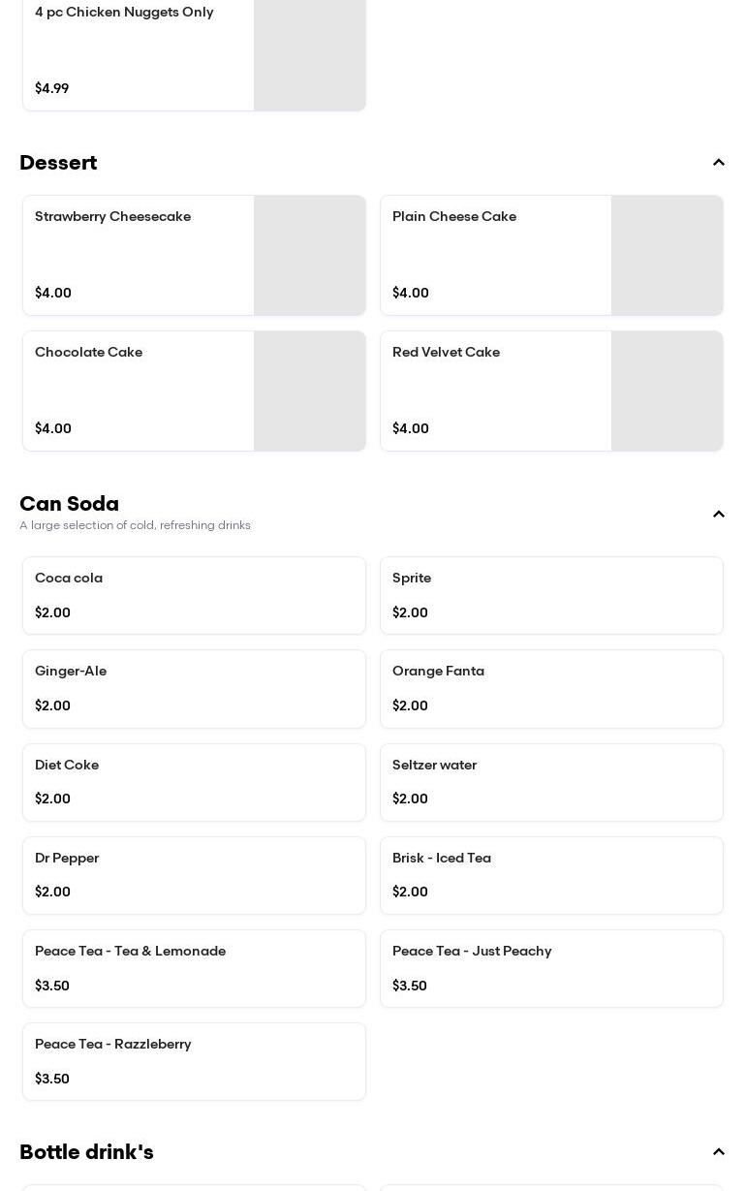Click the Chocolate Cake image placeholder
Image resolution: width=746 pixels, height=1191 pixels.
pos(310,391)
